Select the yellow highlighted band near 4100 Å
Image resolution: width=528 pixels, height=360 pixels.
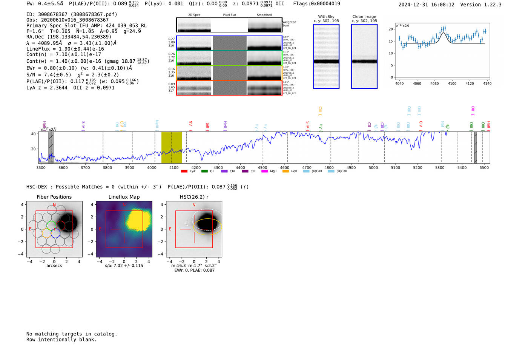coord(172,147)
